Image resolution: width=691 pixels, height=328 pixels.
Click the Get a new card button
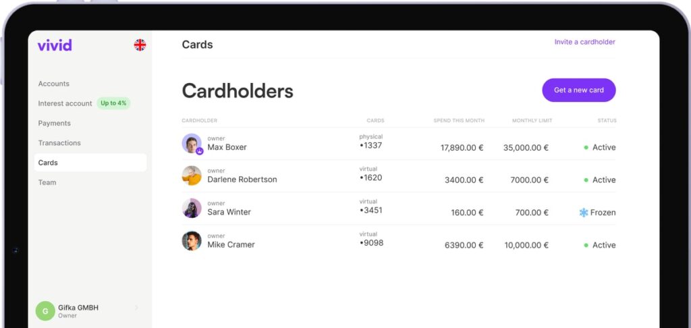(578, 90)
